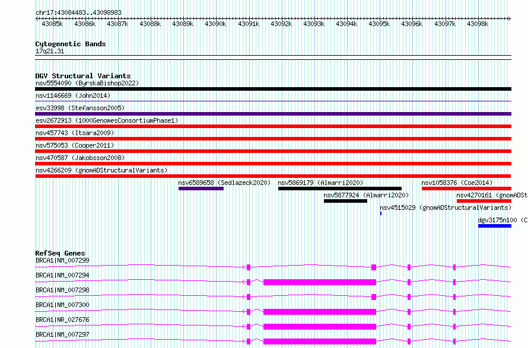
Task: Click the exon near 43095k on BRCA1|NM_007299
Action: tap(373, 267)
